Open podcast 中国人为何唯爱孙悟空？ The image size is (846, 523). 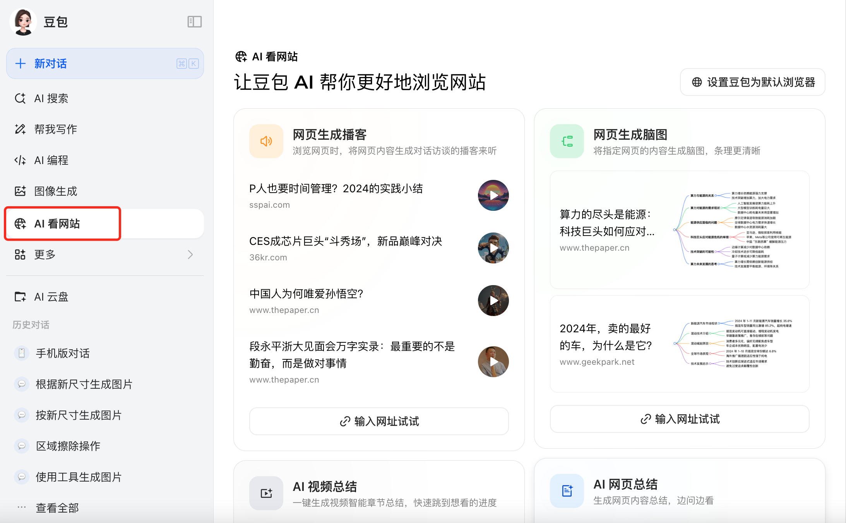pyautogui.click(x=306, y=294)
